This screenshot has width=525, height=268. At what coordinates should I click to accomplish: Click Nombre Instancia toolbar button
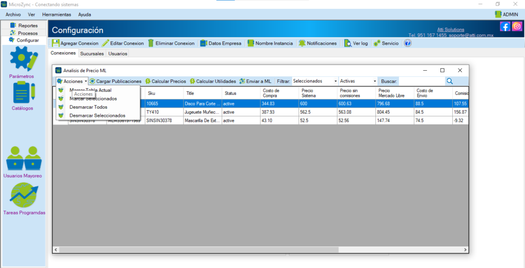tap(270, 43)
